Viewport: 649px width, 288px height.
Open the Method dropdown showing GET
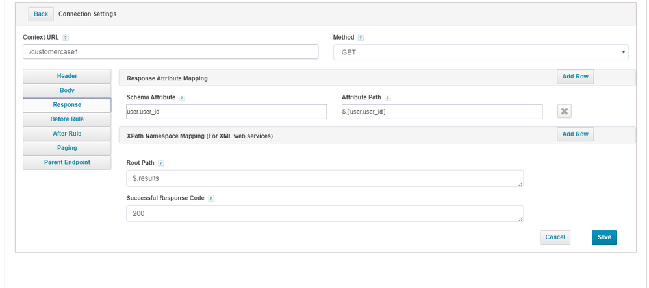(x=480, y=52)
